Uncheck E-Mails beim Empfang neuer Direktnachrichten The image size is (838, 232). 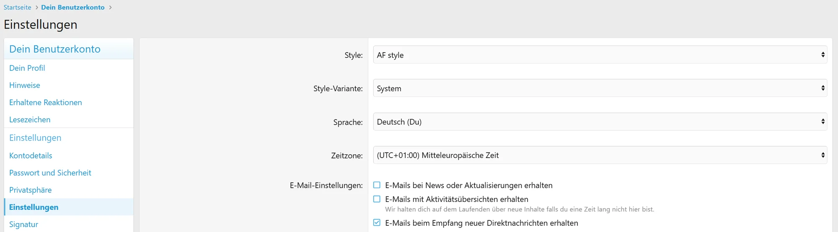(377, 223)
